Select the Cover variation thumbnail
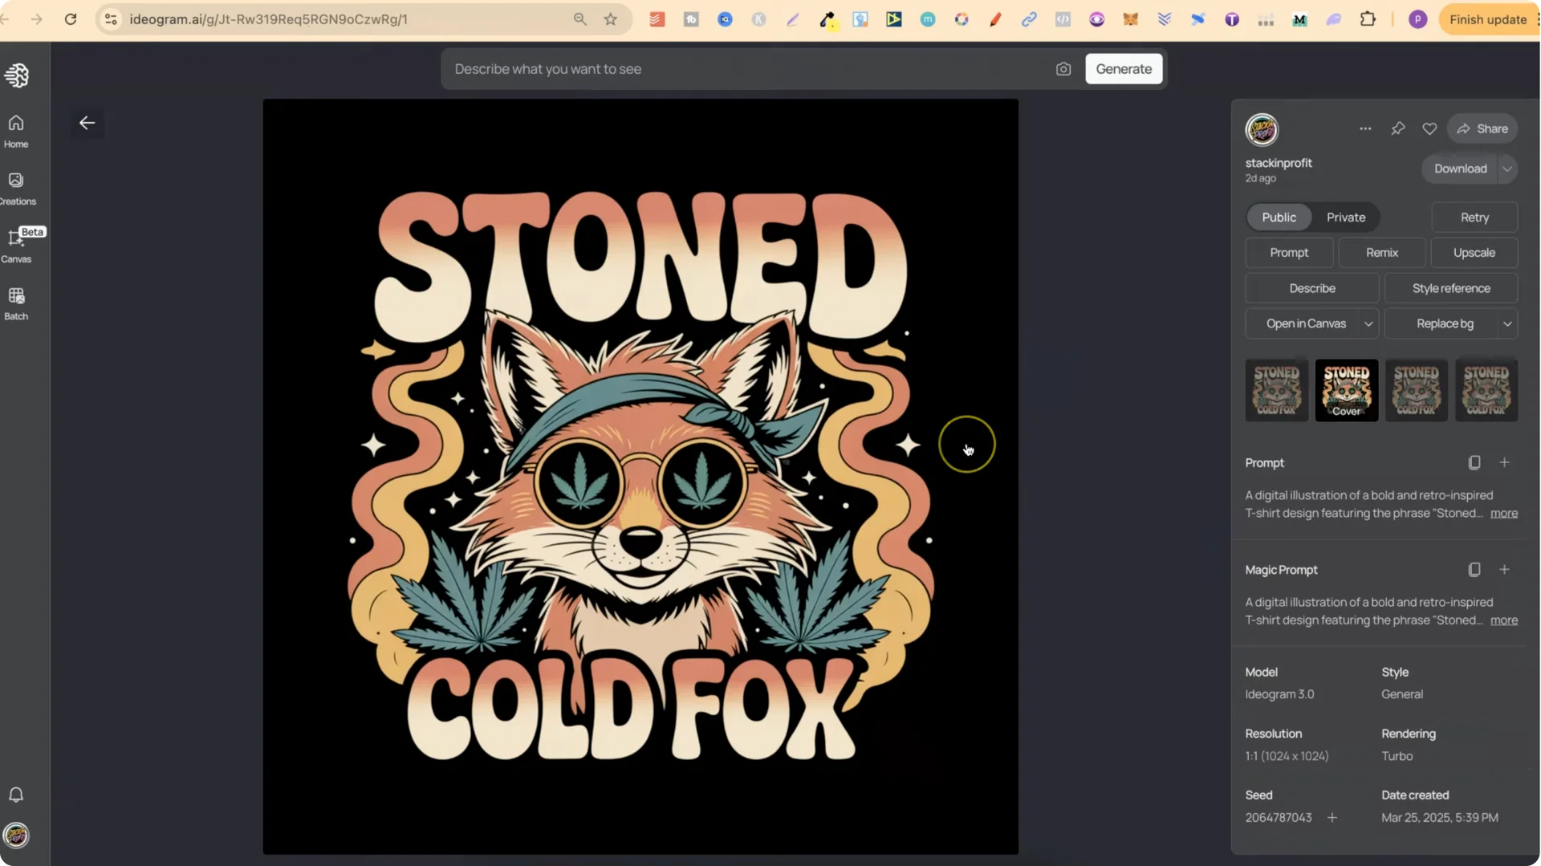Viewport: 1541px width, 866px height. coord(1346,390)
